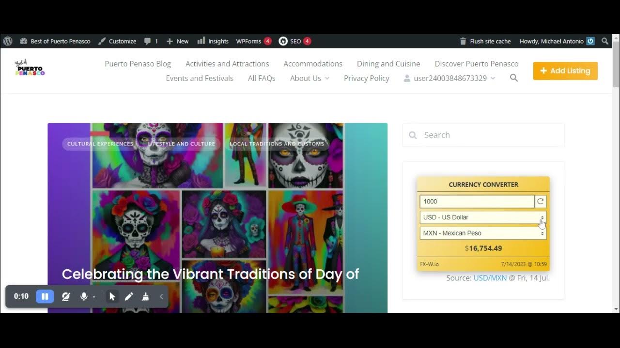Click the amount field showing 1000
Screen dimensions: 620x348
477,202
